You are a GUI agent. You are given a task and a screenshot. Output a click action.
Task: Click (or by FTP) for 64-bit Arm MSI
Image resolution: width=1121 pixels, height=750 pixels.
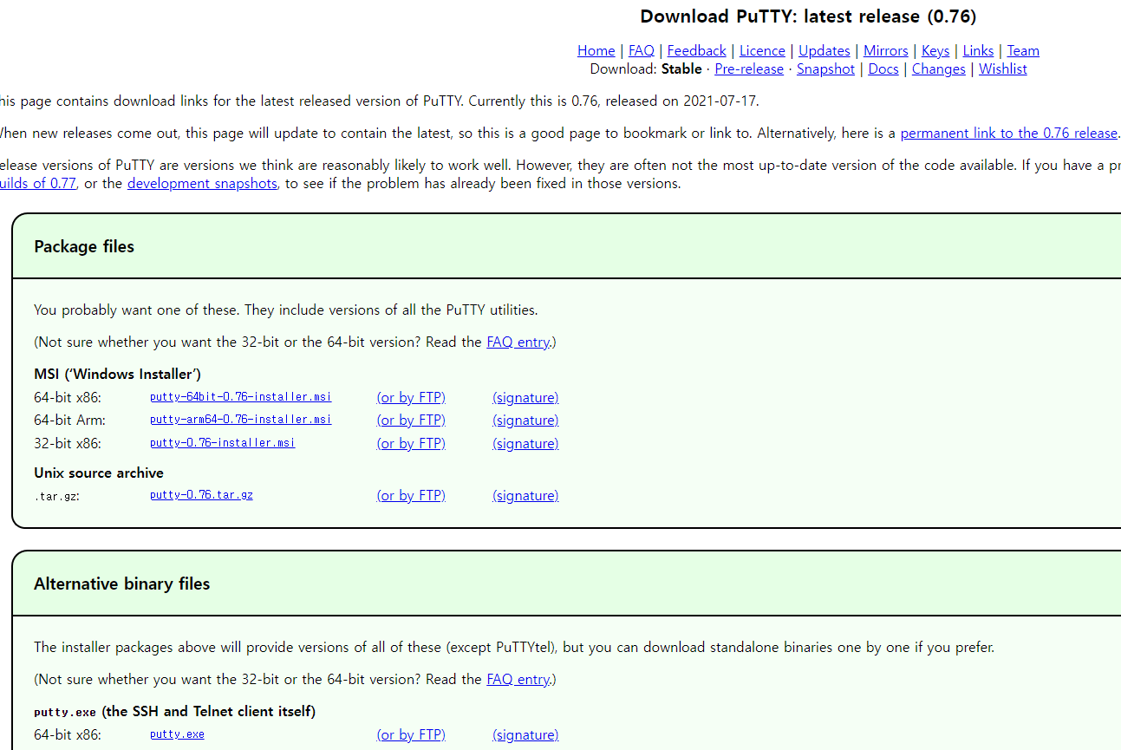pos(411,420)
